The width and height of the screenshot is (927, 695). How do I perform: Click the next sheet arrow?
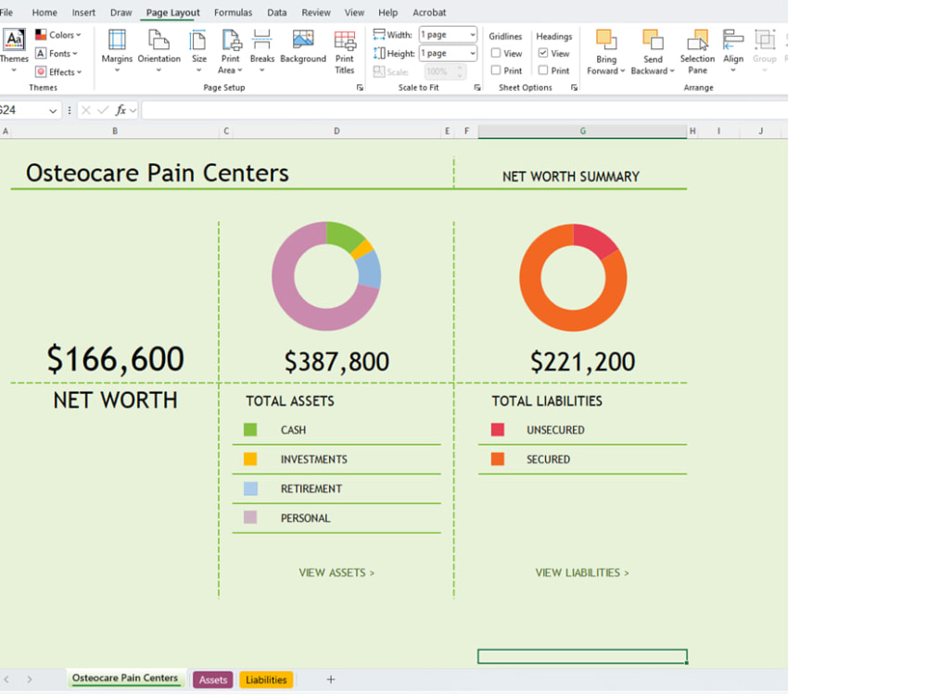pyautogui.click(x=29, y=679)
